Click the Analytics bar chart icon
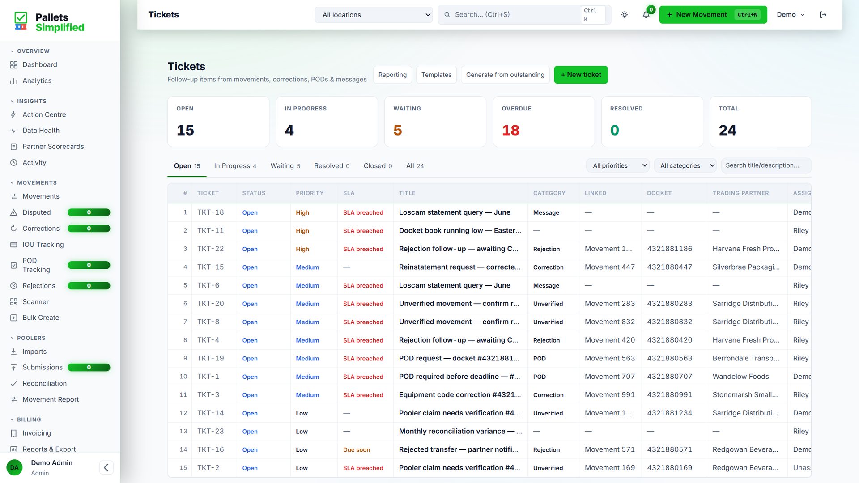Screen dimensions: 859x483 pos(13,81)
